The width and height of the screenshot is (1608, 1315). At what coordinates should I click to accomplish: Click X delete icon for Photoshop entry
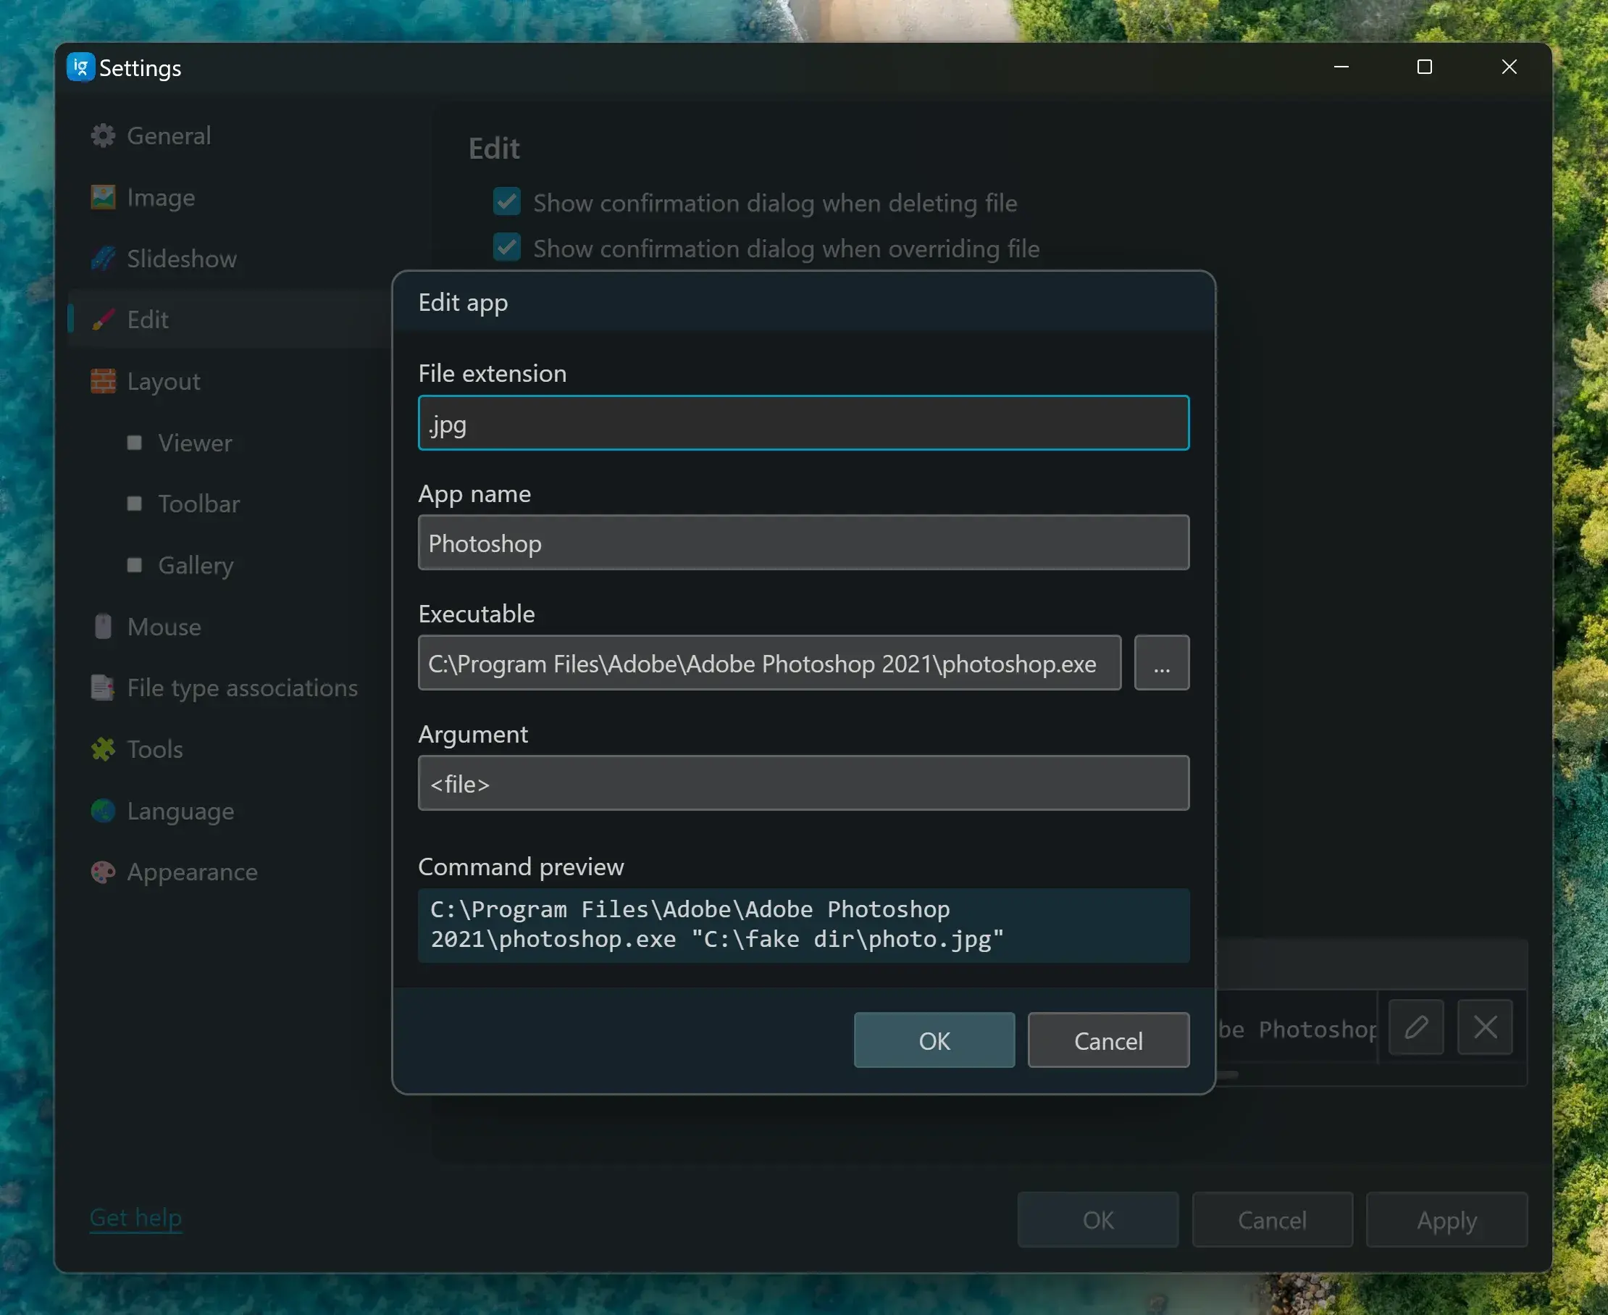[1485, 1027]
